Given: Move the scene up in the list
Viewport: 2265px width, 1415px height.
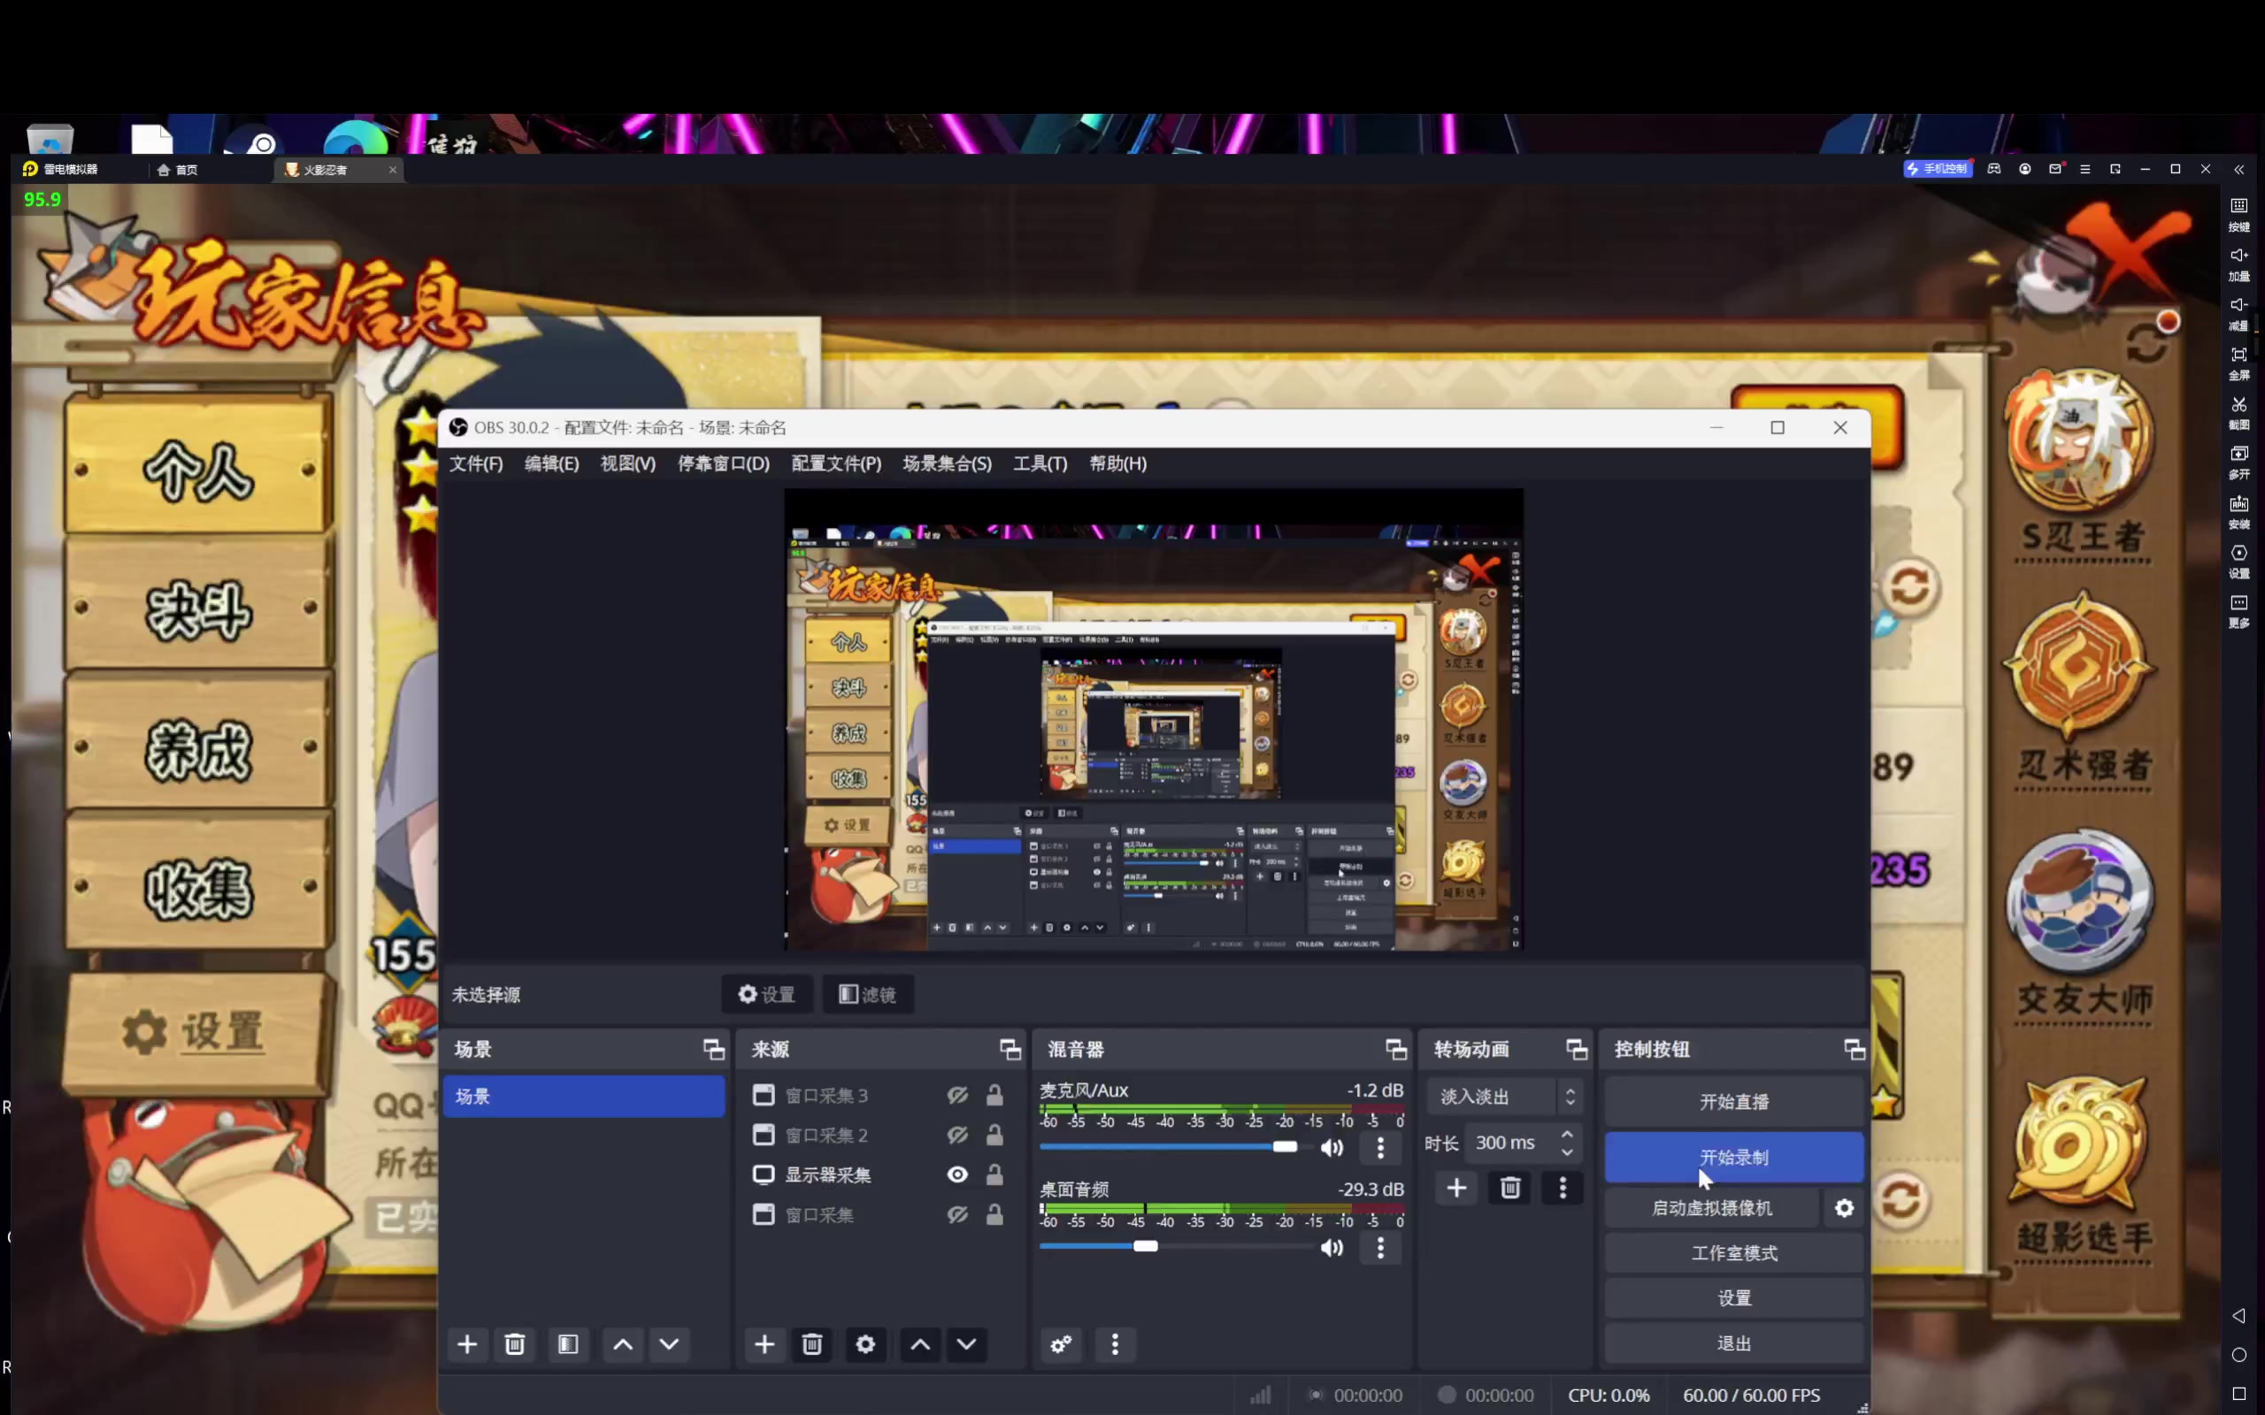Looking at the screenshot, I should [x=624, y=1344].
